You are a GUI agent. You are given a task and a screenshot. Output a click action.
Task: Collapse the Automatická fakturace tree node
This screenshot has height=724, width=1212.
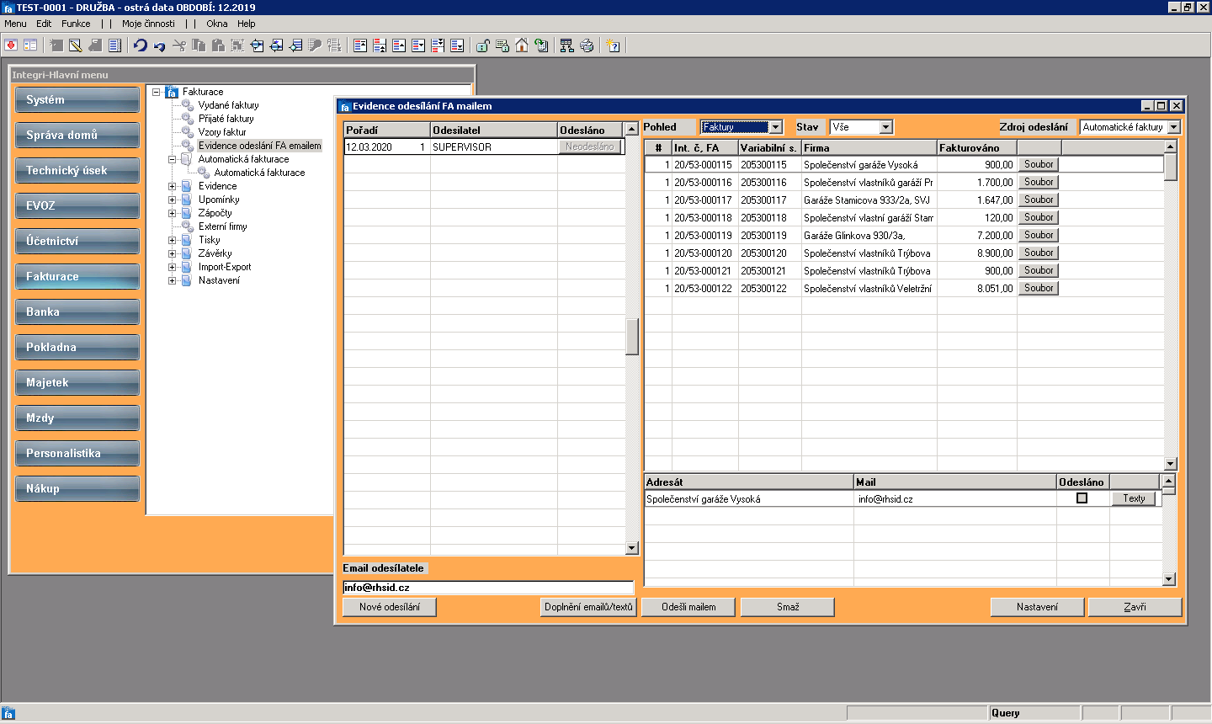coord(172,159)
